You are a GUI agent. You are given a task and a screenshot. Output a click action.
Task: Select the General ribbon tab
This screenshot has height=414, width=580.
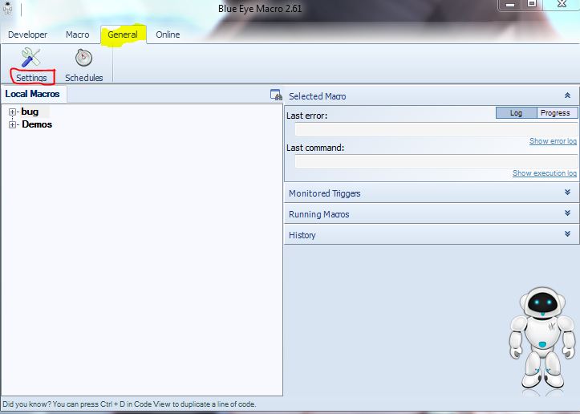click(x=123, y=34)
